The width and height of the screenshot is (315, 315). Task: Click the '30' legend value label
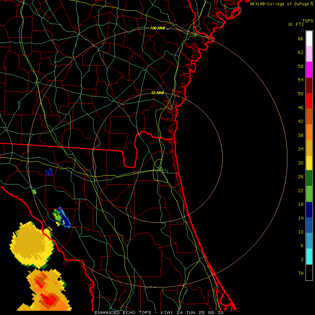click(x=301, y=163)
